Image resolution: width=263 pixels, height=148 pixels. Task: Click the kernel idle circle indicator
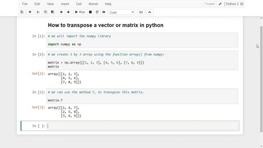(242, 4)
